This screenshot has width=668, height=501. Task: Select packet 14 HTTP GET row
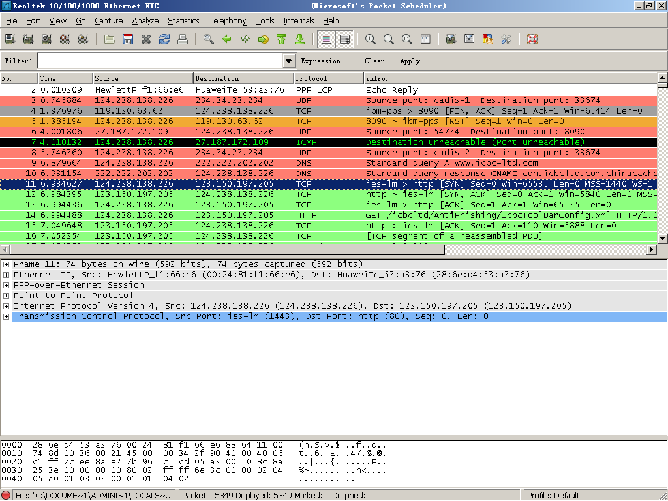328,215
